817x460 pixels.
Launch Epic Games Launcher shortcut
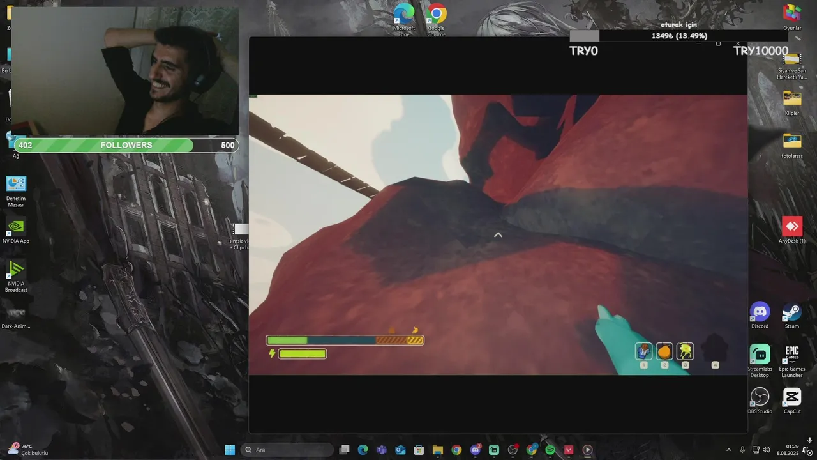click(792, 361)
